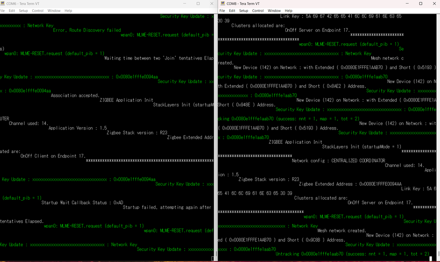Open Window menu in COM8 window

point(274,11)
